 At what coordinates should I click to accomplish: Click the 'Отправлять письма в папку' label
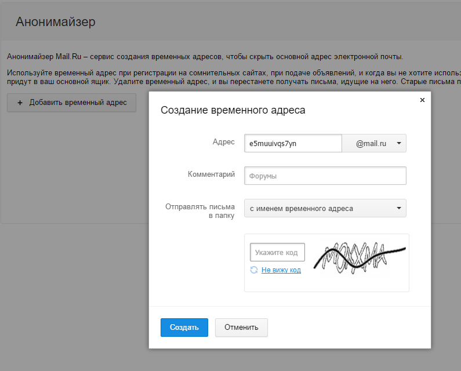200,211
